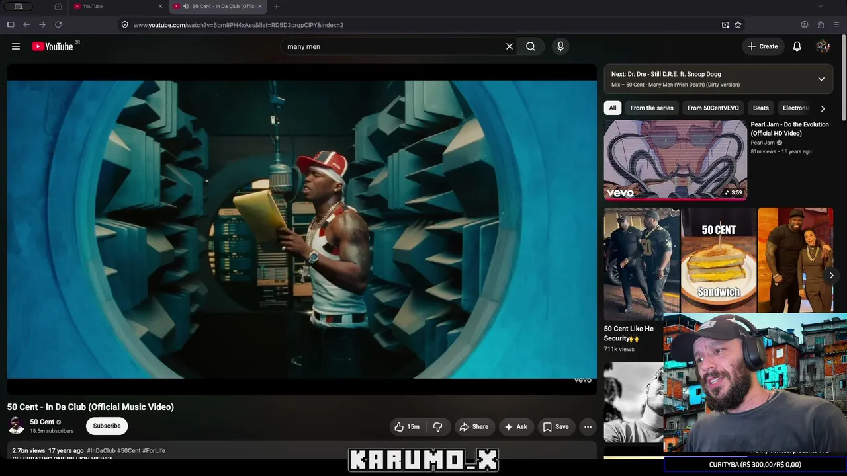The width and height of the screenshot is (847, 476).
Task: Start voice search with the microphone
Action: 560,46
